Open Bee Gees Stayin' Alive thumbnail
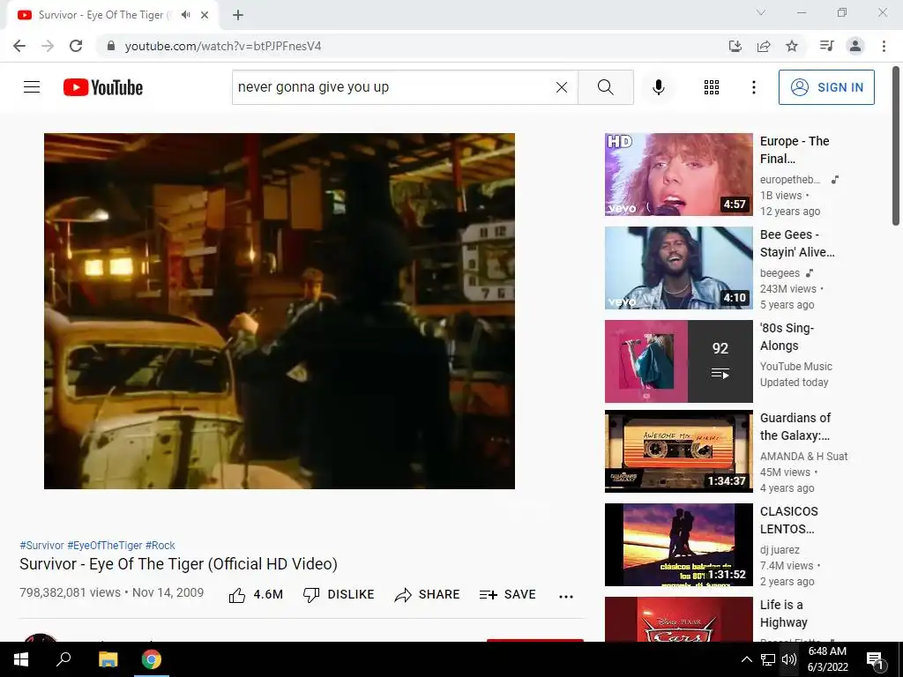The image size is (903, 677). (x=678, y=268)
